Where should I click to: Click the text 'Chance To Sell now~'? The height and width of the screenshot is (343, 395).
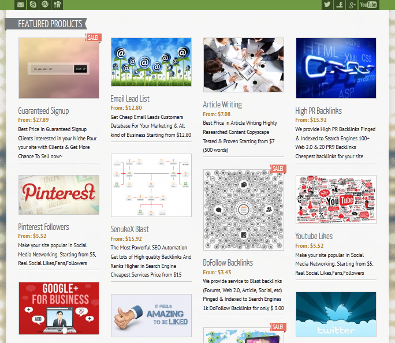[40, 156]
